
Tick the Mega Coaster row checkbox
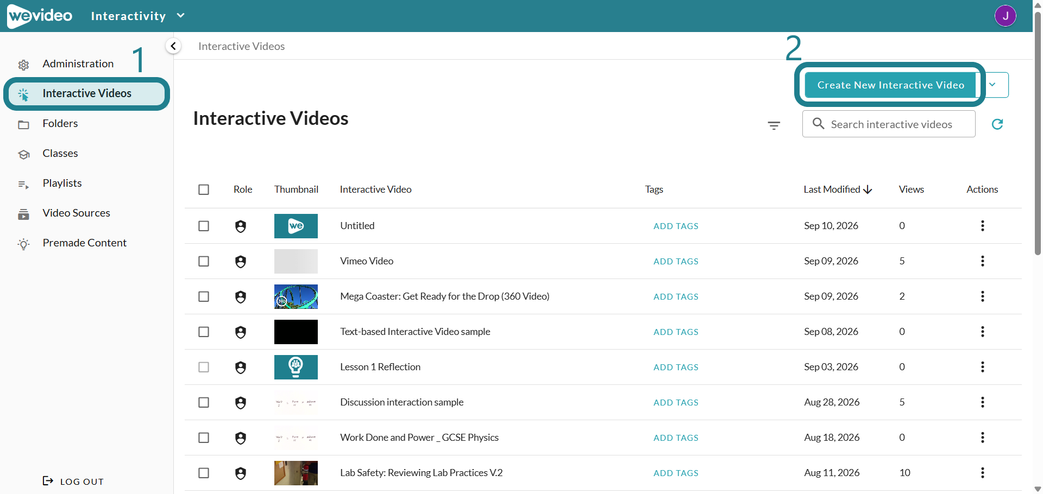click(x=204, y=296)
